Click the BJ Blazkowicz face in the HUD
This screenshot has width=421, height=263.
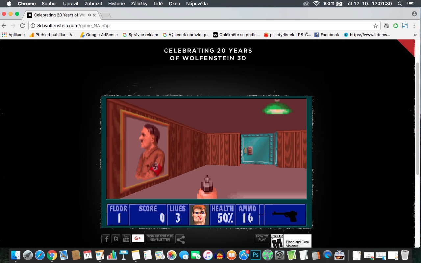(x=199, y=215)
